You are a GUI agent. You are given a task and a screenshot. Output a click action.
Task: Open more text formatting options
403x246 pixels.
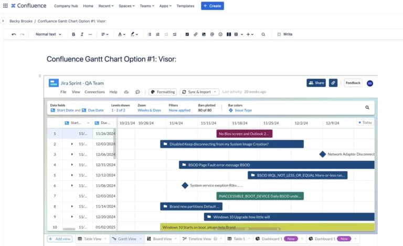click(90, 35)
